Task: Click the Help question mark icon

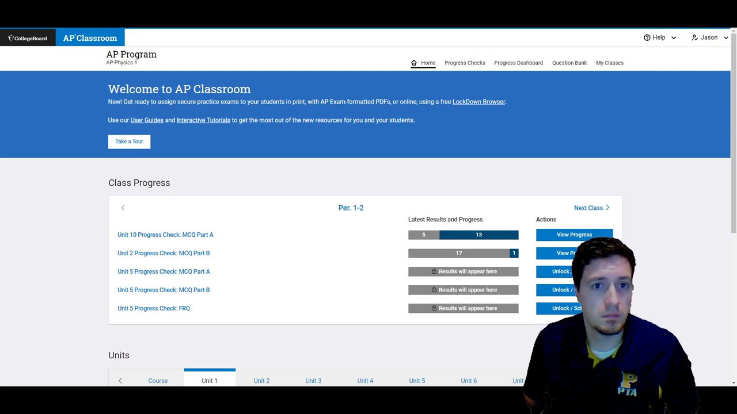Action: [x=647, y=37]
